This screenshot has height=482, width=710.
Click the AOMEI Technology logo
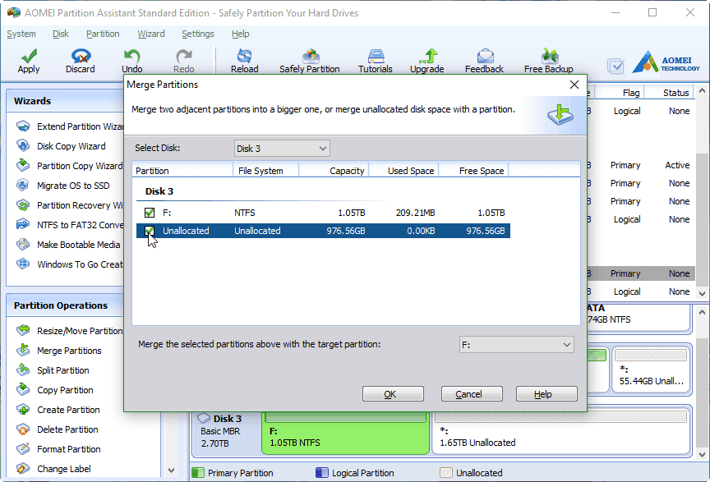(x=666, y=62)
